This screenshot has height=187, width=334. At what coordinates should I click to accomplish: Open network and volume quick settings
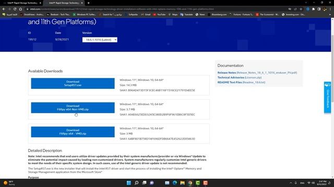coord(311,183)
